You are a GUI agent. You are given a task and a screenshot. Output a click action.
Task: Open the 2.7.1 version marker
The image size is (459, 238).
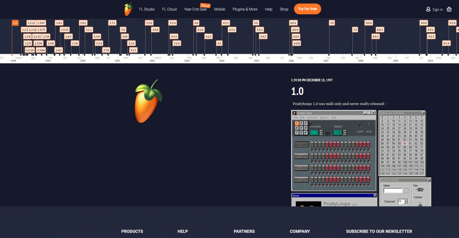[112, 23]
